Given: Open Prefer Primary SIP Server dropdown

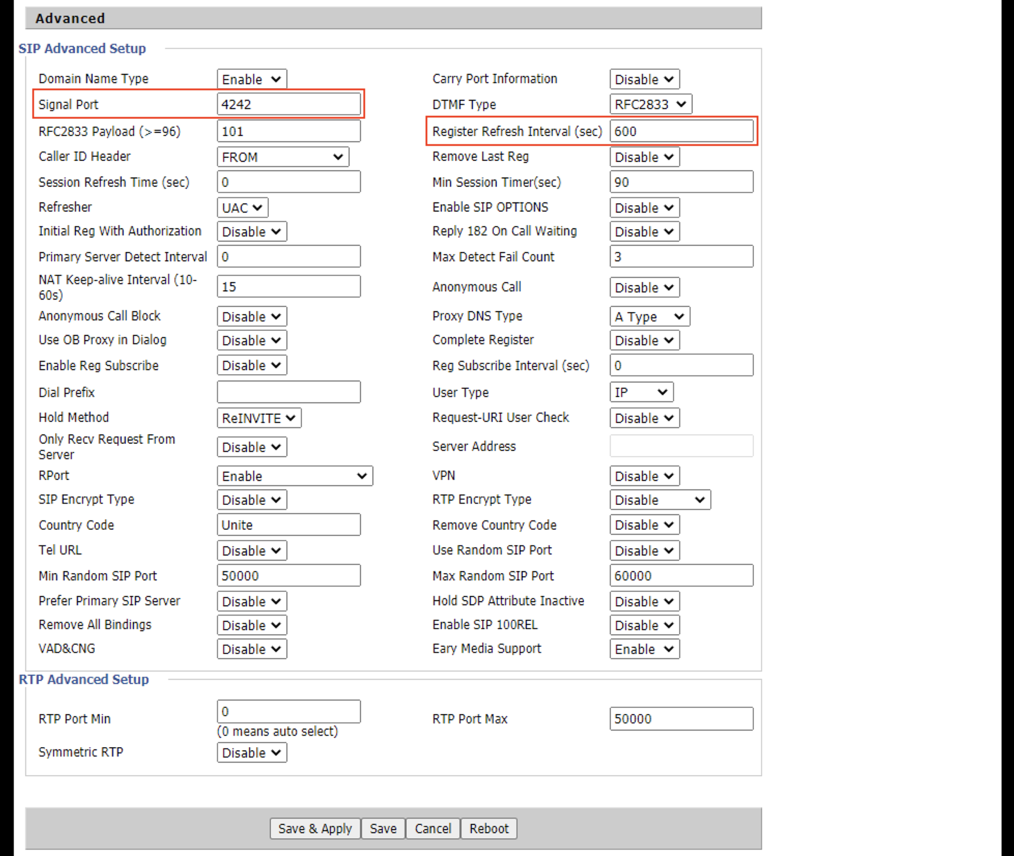Looking at the screenshot, I should point(252,601).
